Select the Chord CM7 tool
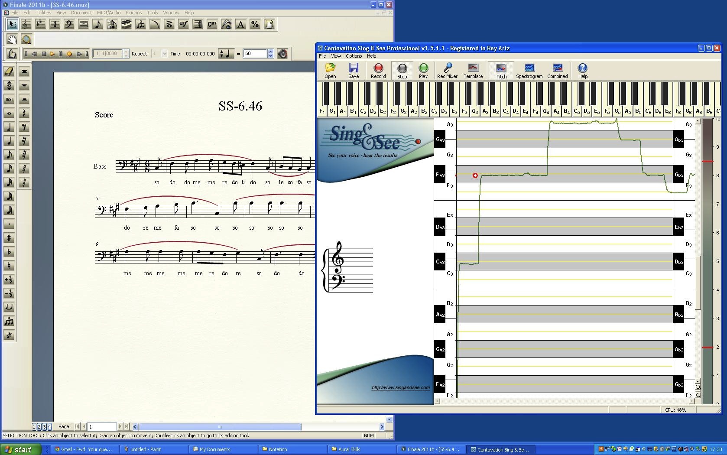Viewport: 727px width, 455px height. click(212, 25)
